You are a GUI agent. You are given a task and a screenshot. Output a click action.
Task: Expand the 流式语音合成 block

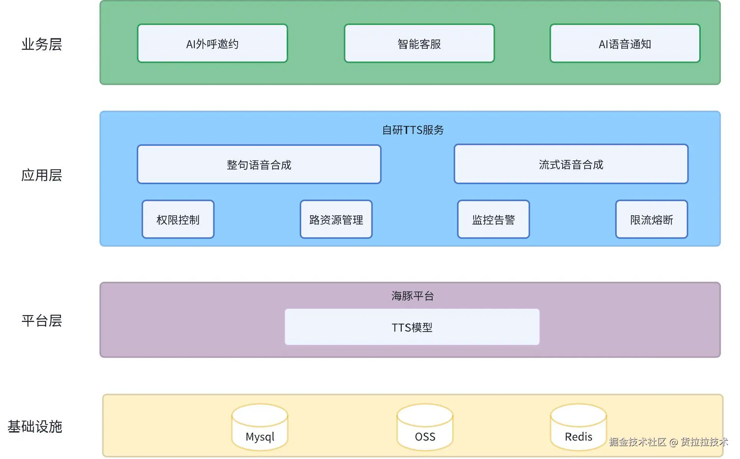coord(571,164)
